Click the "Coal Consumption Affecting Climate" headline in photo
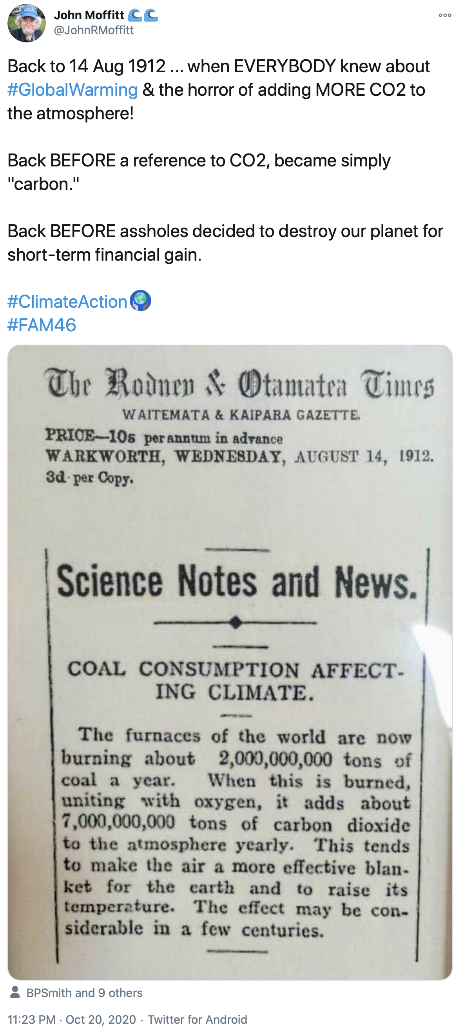The width and height of the screenshot is (464, 1030). [x=236, y=681]
